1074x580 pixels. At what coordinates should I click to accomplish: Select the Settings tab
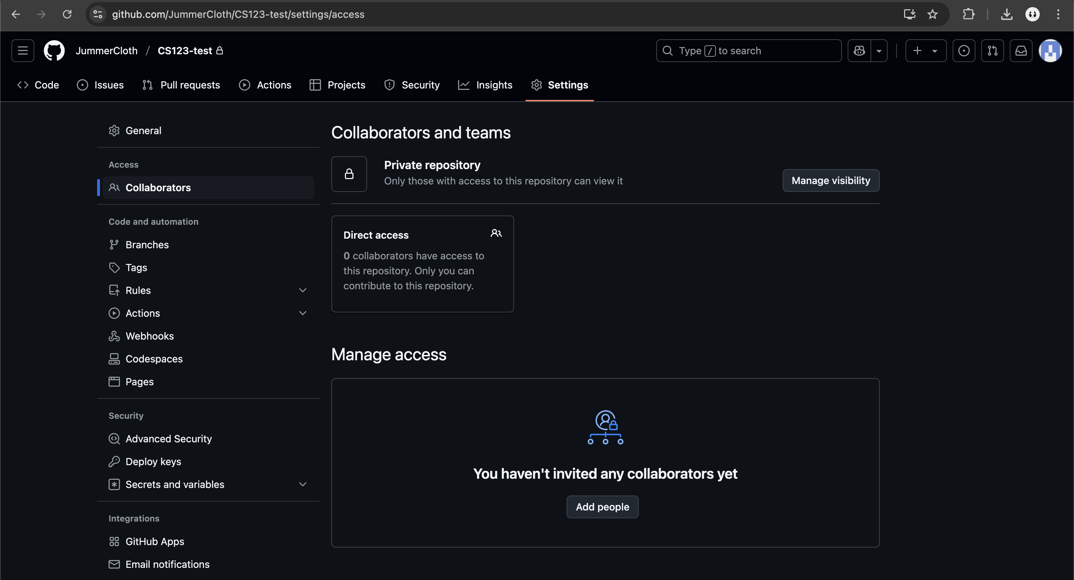(559, 85)
